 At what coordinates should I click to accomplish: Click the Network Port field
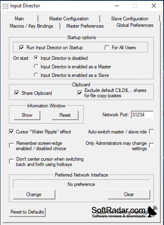(142, 115)
